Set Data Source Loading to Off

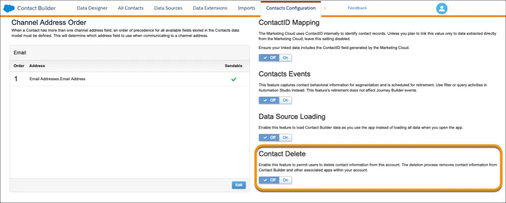(x=269, y=137)
